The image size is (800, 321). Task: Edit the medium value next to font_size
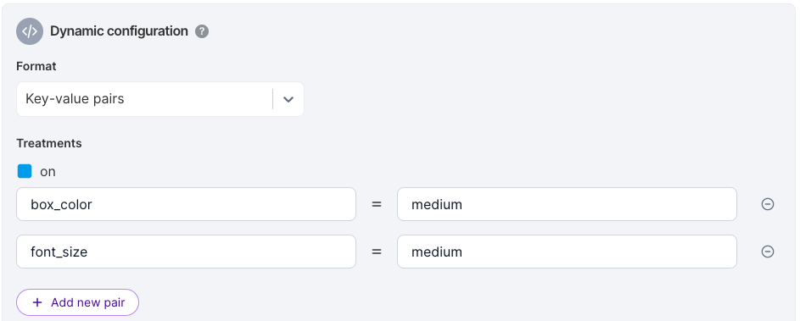pyautogui.click(x=567, y=252)
